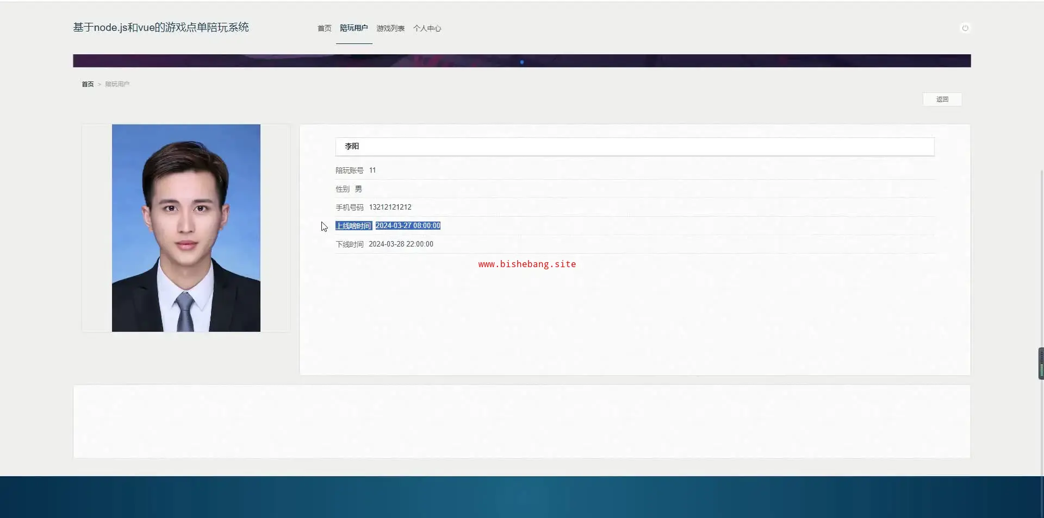Click the 性别 value 男
This screenshot has height=518, width=1044.
[x=358, y=189]
